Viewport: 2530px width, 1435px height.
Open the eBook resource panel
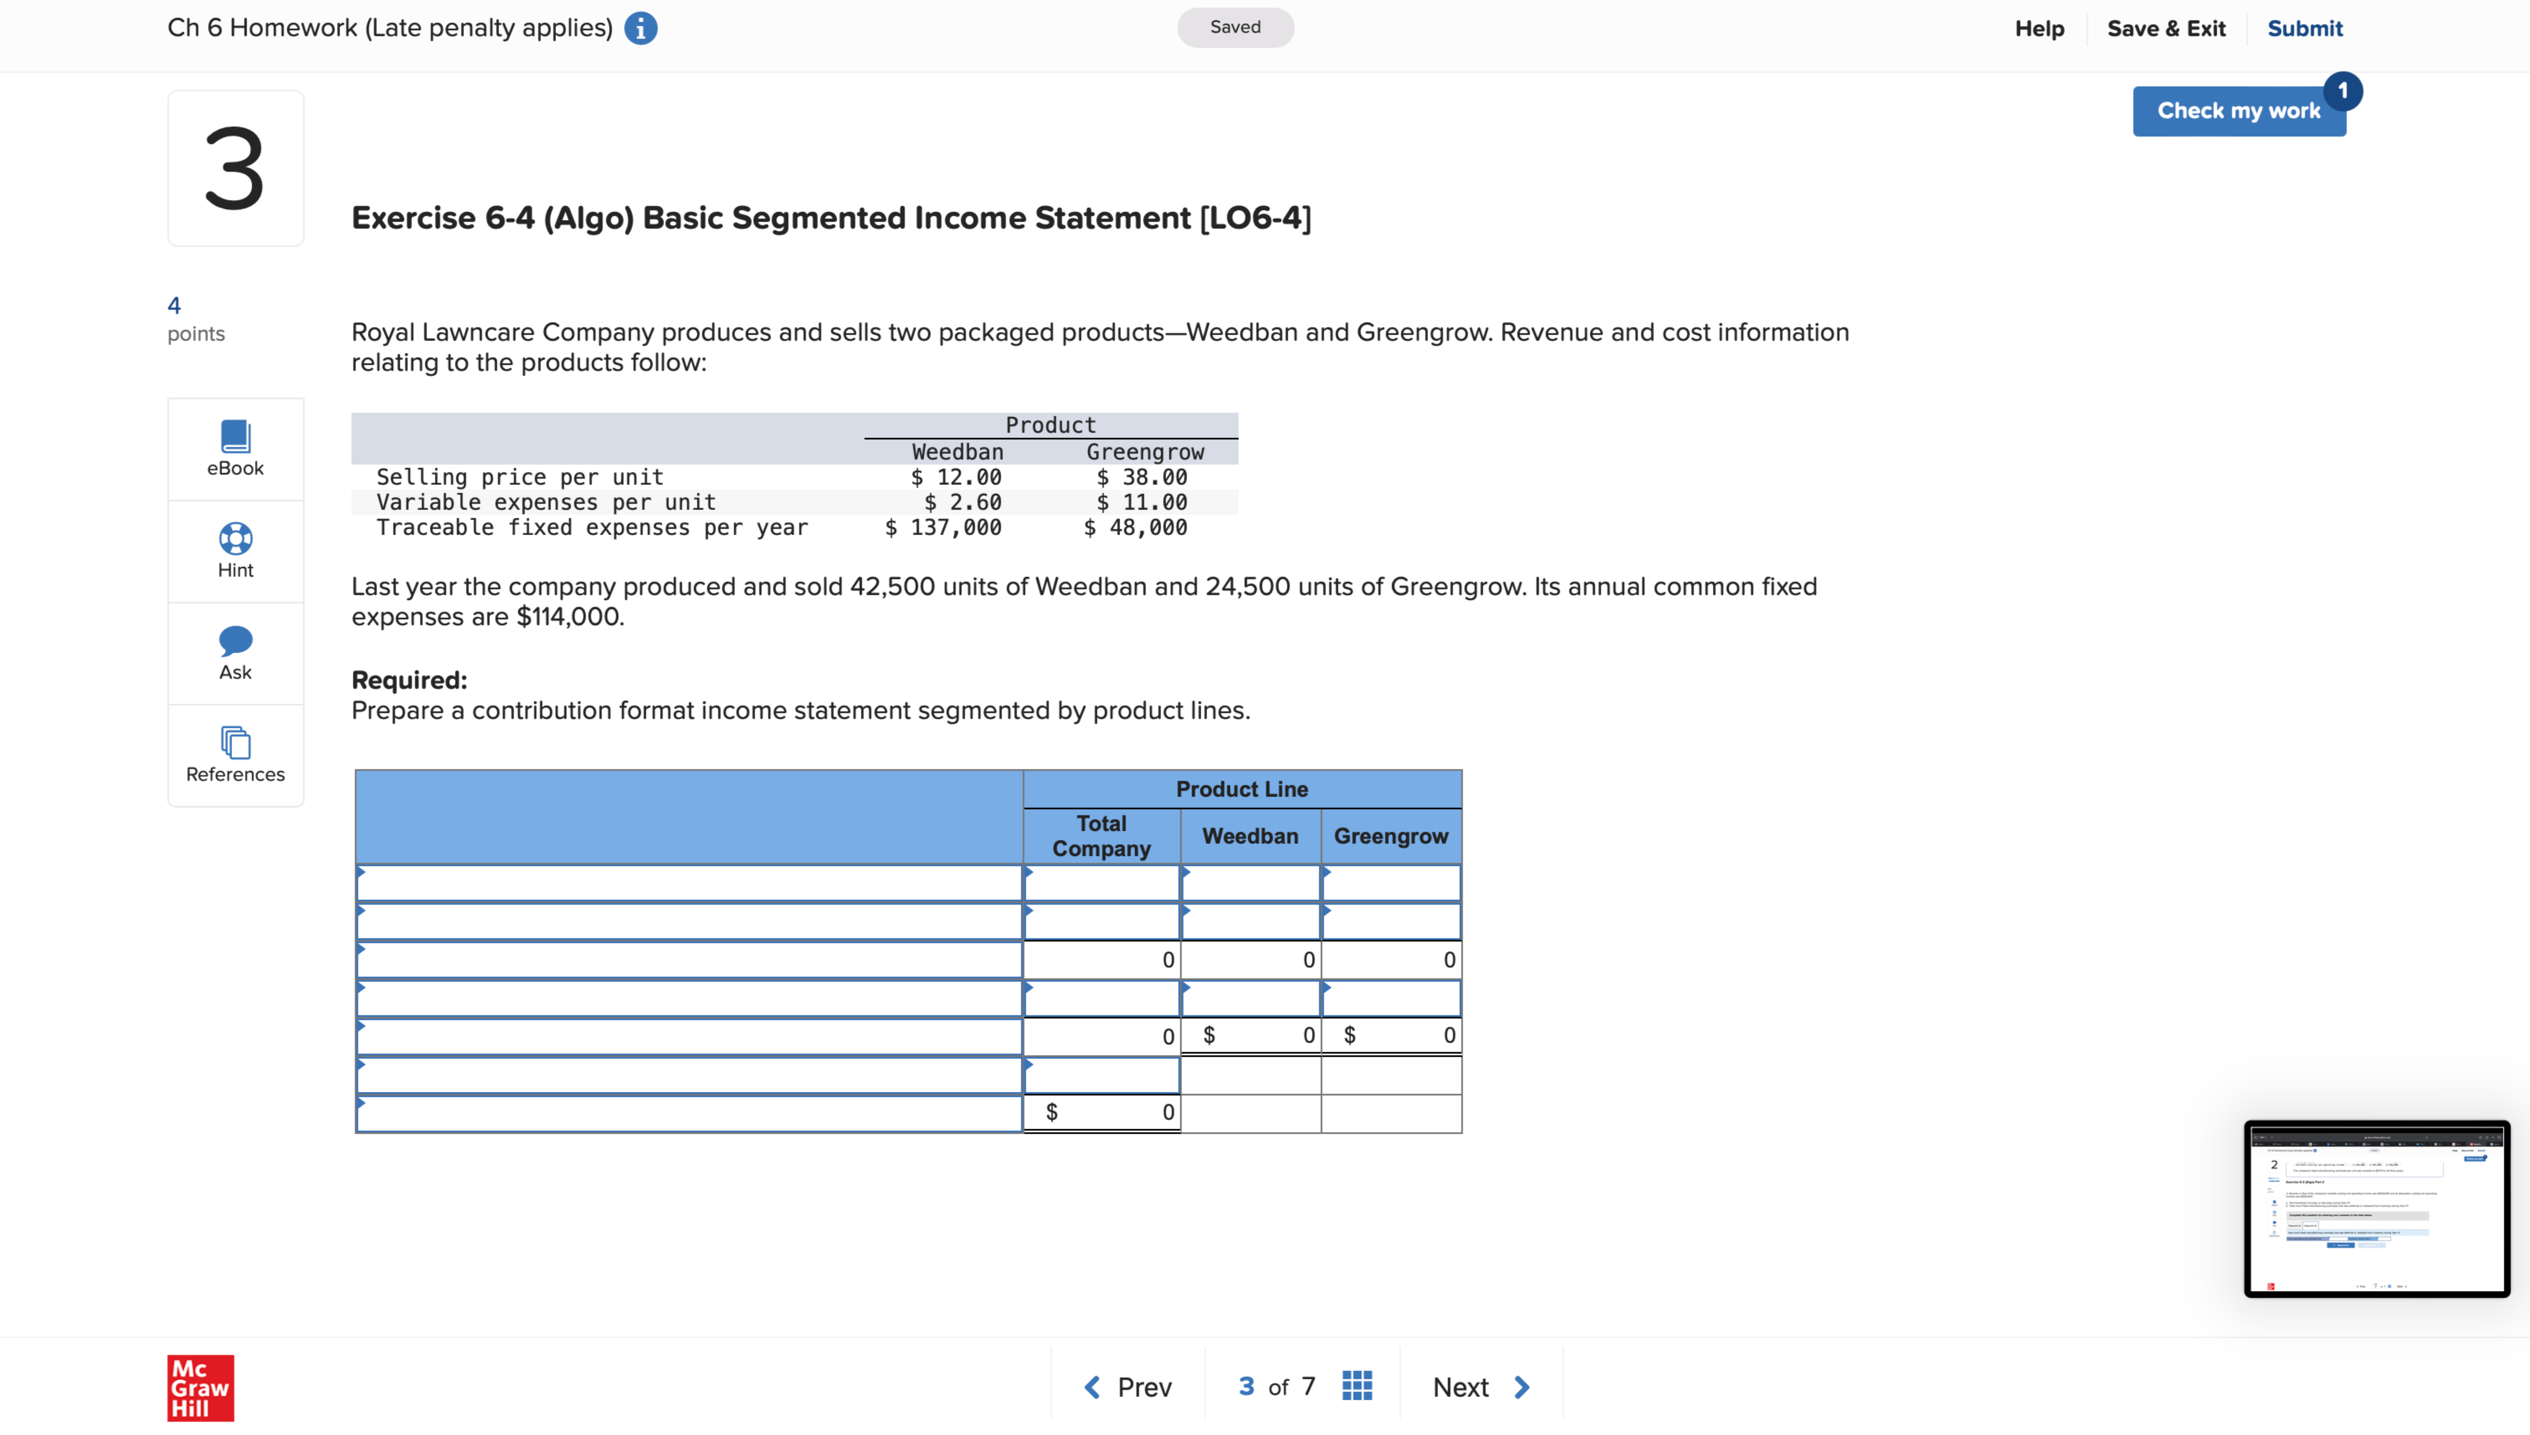click(235, 448)
